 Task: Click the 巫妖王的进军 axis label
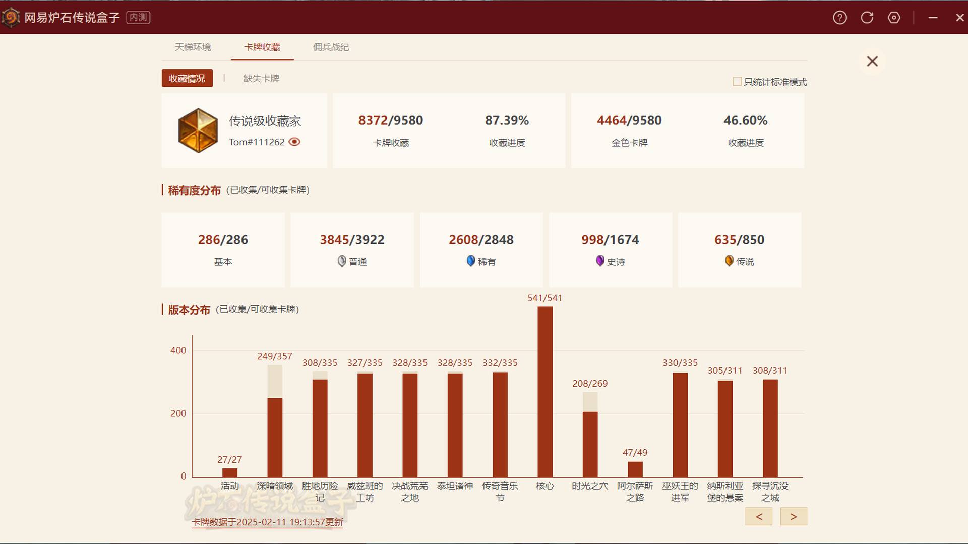pyautogui.click(x=680, y=492)
